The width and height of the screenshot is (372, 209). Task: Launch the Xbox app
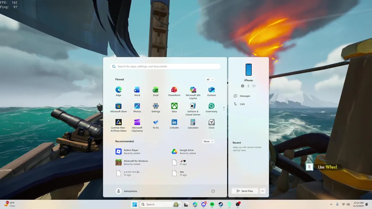[174, 108]
